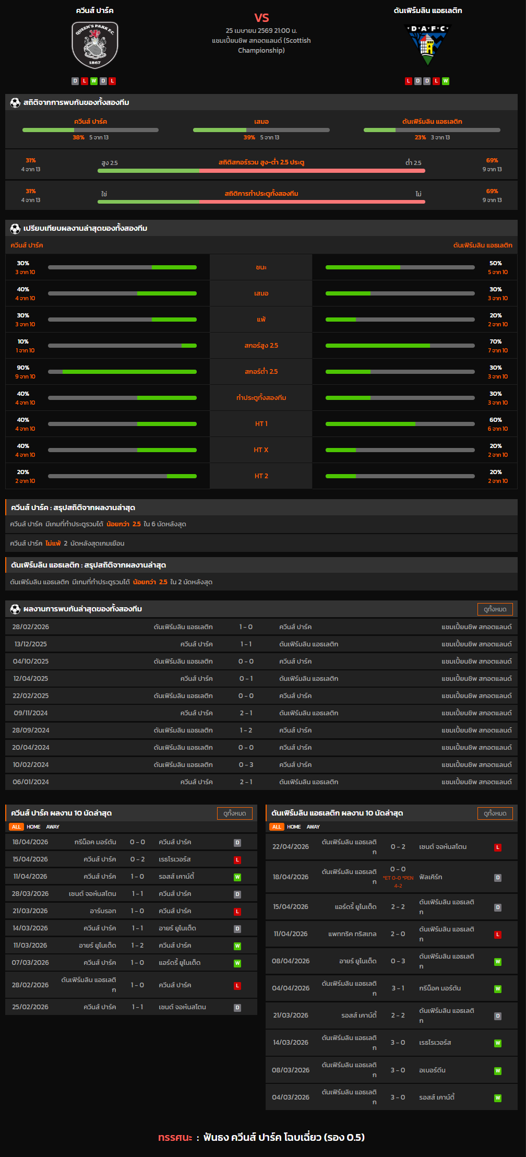This screenshot has width=526, height=1157.
Task: Click the Queen's Park FC crest logo
Action: 94,45
